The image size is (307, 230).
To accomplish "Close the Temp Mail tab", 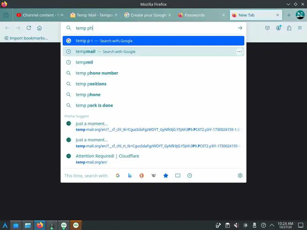I will coord(116,15).
